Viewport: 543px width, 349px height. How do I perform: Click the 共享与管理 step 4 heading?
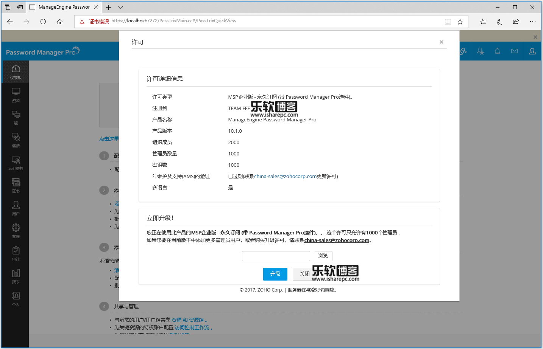(126, 306)
